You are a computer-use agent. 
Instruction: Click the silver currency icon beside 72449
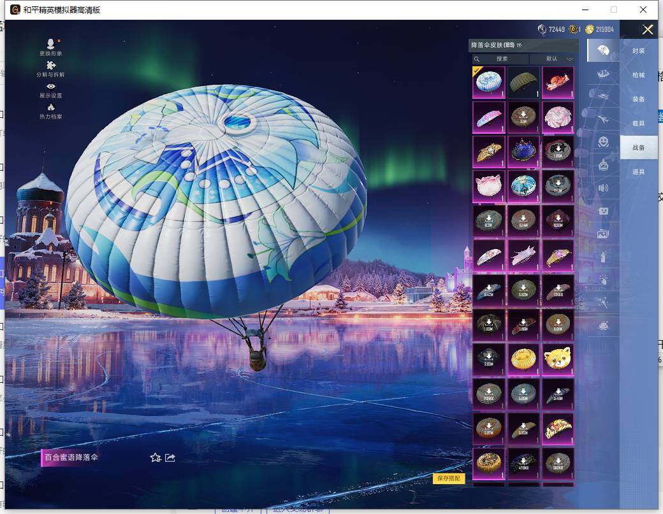(x=542, y=29)
